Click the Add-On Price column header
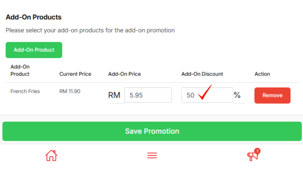303x172 pixels. pyautogui.click(x=125, y=74)
